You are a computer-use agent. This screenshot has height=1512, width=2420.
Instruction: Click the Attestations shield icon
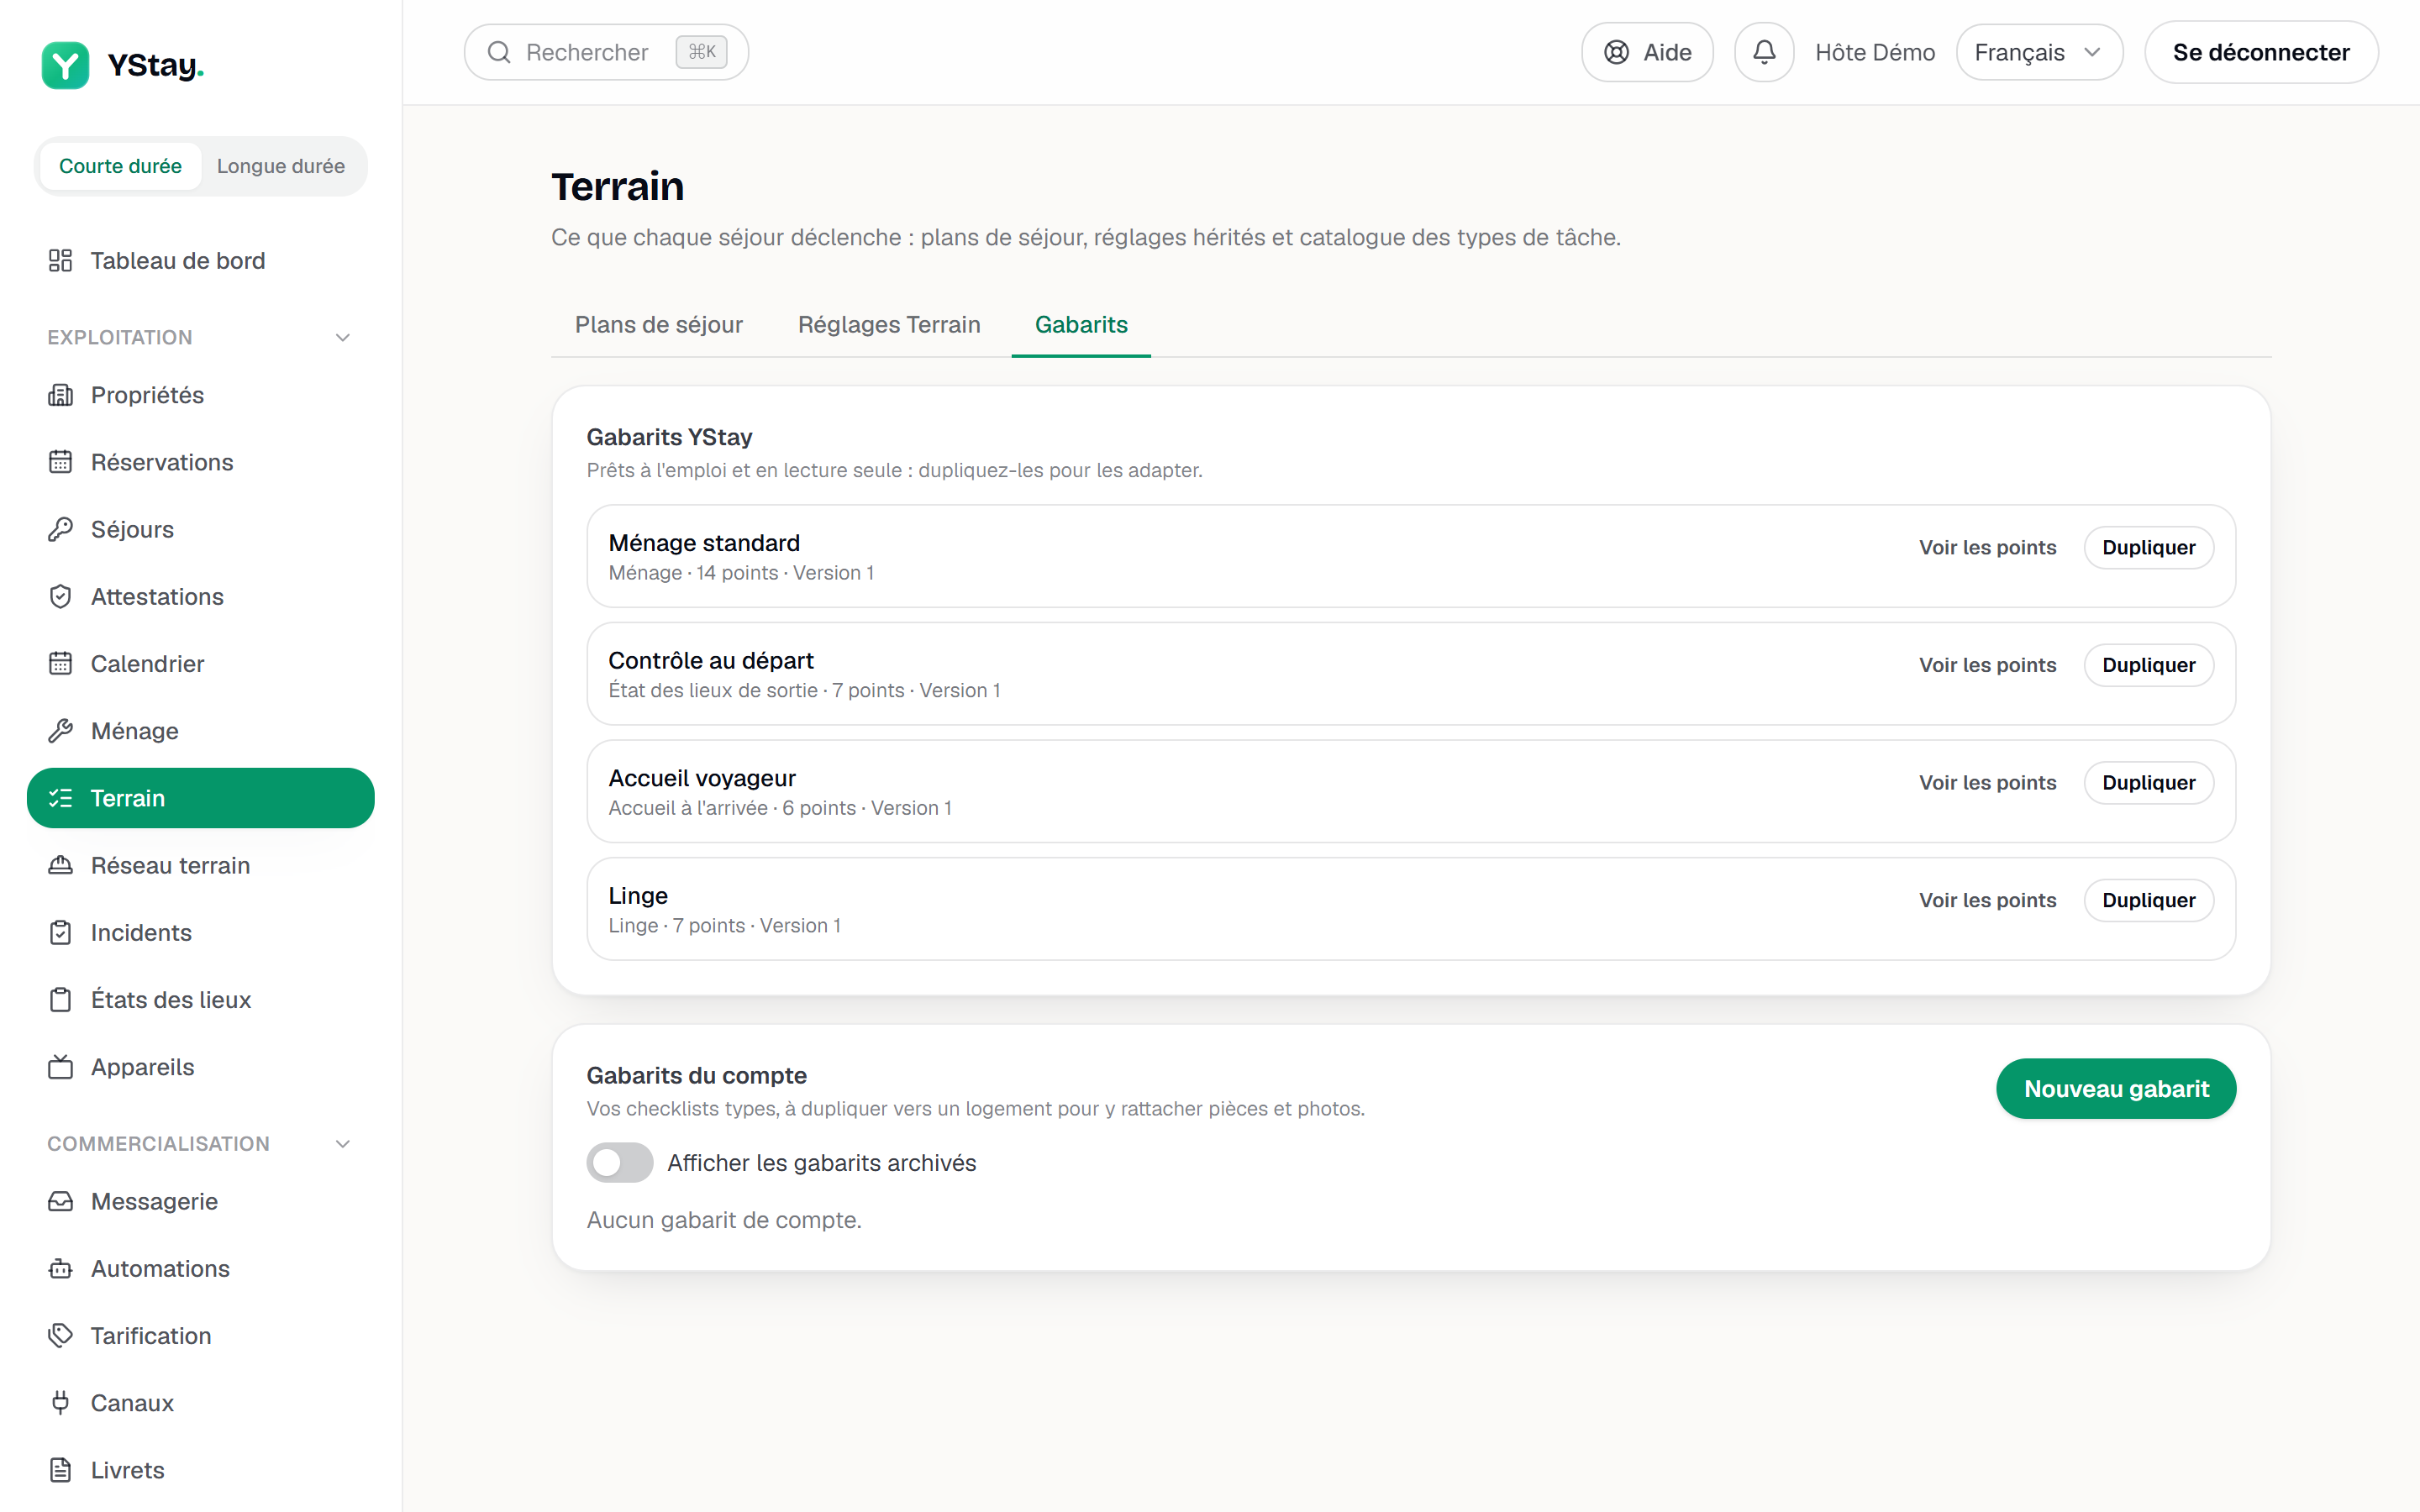point(60,596)
